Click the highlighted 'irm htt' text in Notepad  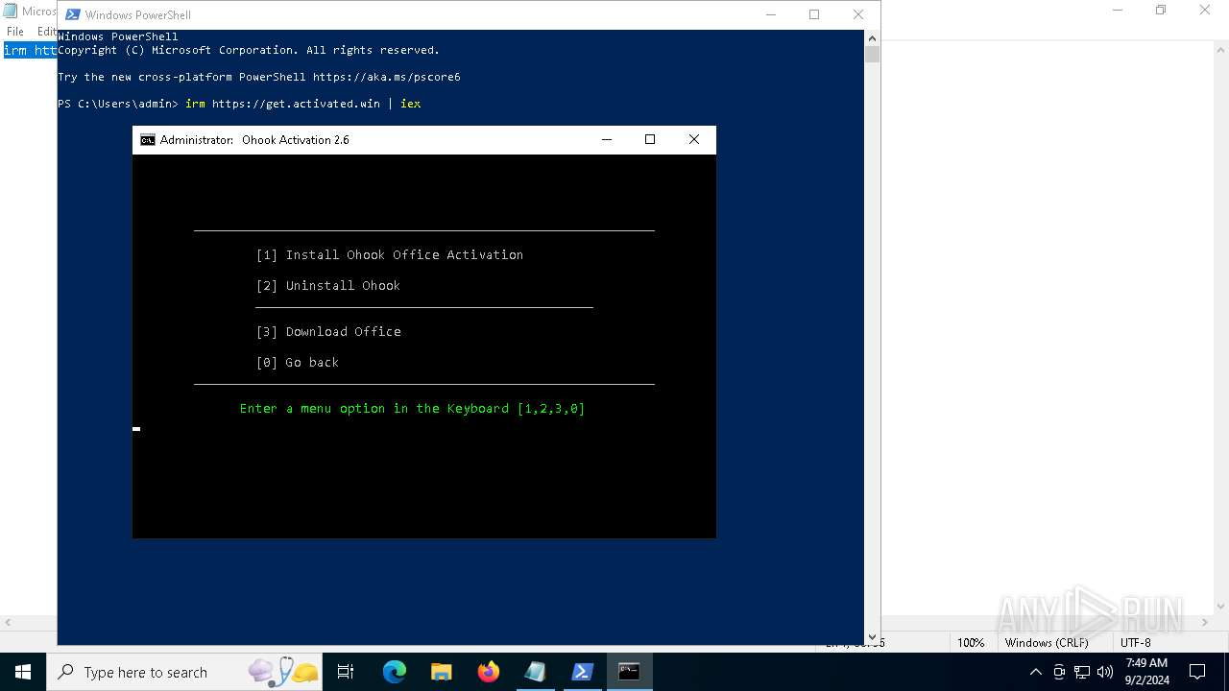click(x=30, y=51)
